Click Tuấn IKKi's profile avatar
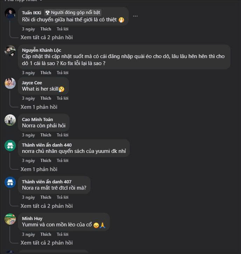The image size is (241, 254). pyautogui.click(x=10, y=14)
